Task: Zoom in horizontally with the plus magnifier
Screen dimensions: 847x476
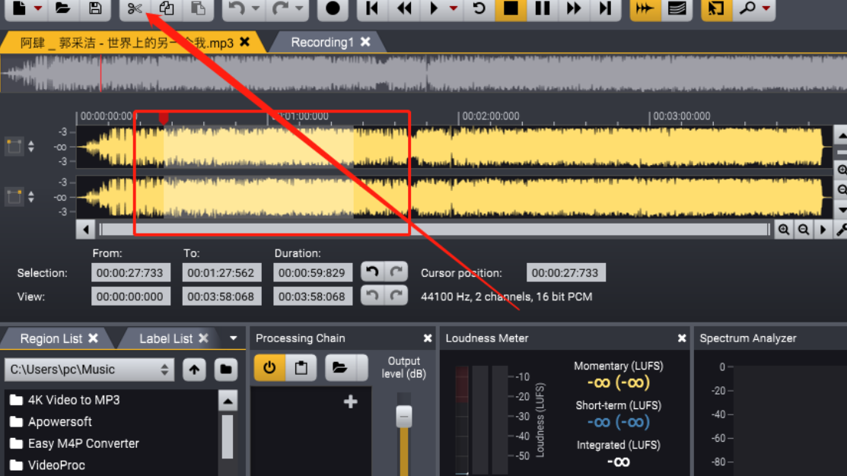Action: (784, 230)
